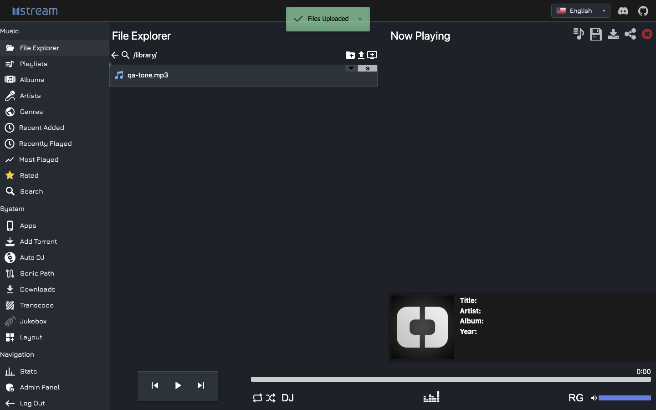
Task: Download the queue with download icon
Action: pyautogui.click(x=613, y=34)
